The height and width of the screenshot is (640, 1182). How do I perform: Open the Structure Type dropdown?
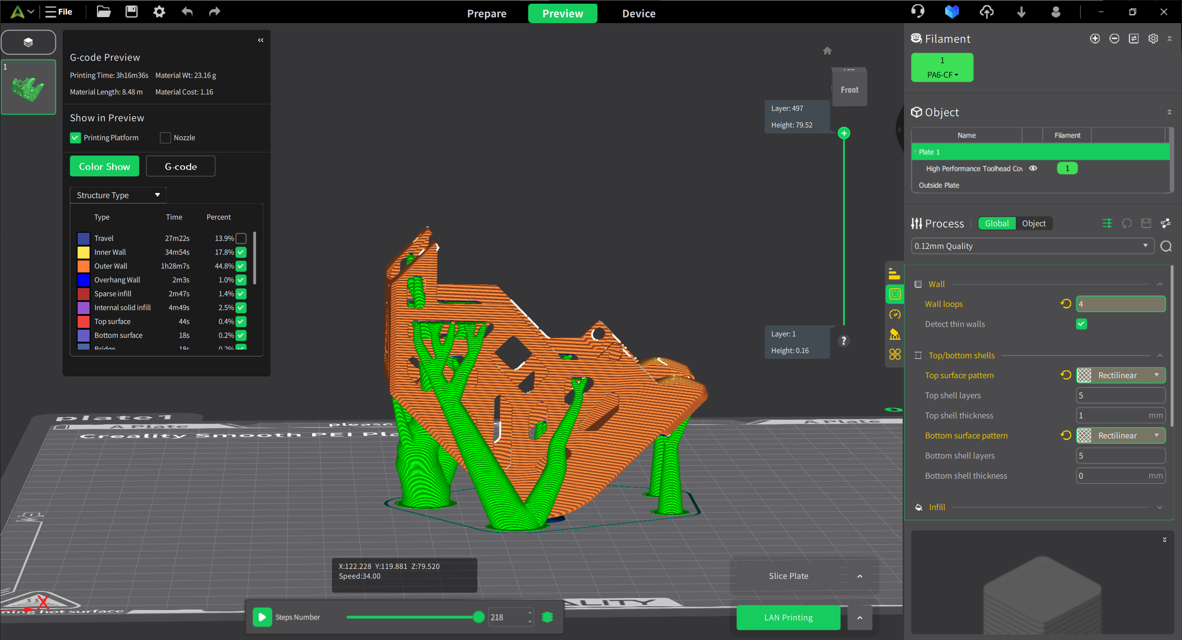[x=118, y=195]
